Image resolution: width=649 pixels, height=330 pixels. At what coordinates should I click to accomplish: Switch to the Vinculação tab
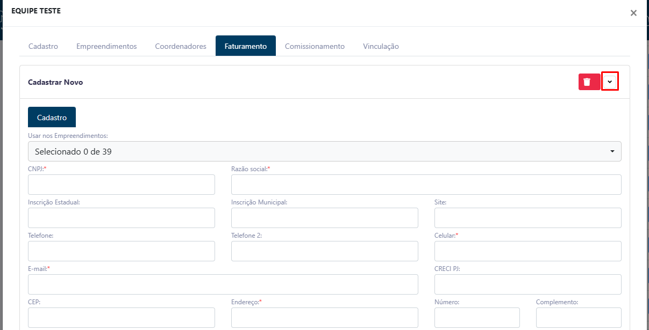point(381,46)
